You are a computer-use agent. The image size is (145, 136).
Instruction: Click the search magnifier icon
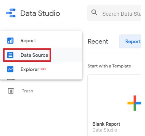(94, 12)
